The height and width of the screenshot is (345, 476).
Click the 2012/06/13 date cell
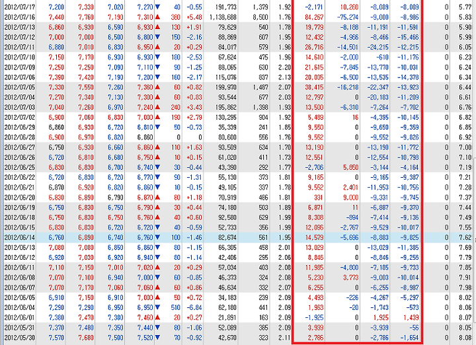[20, 247]
